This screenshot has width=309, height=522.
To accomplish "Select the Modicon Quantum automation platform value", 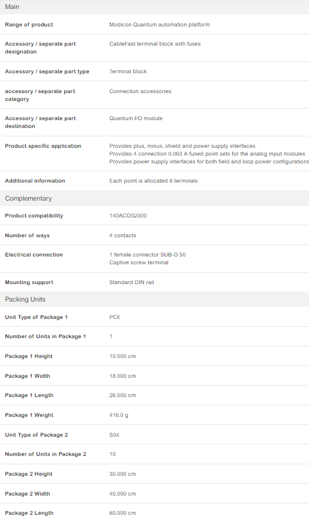I will point(160,25).
